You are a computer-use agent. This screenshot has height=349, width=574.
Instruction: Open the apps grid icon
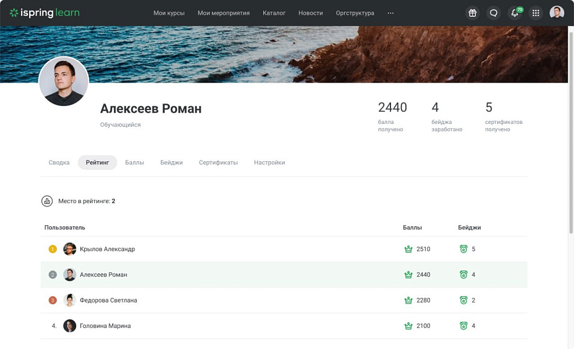[536, 12]
